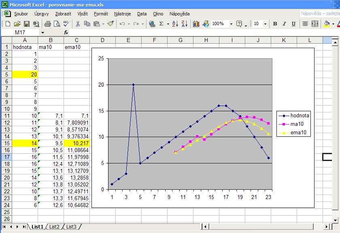
Task: Select column header C
Action: [76, 40]
